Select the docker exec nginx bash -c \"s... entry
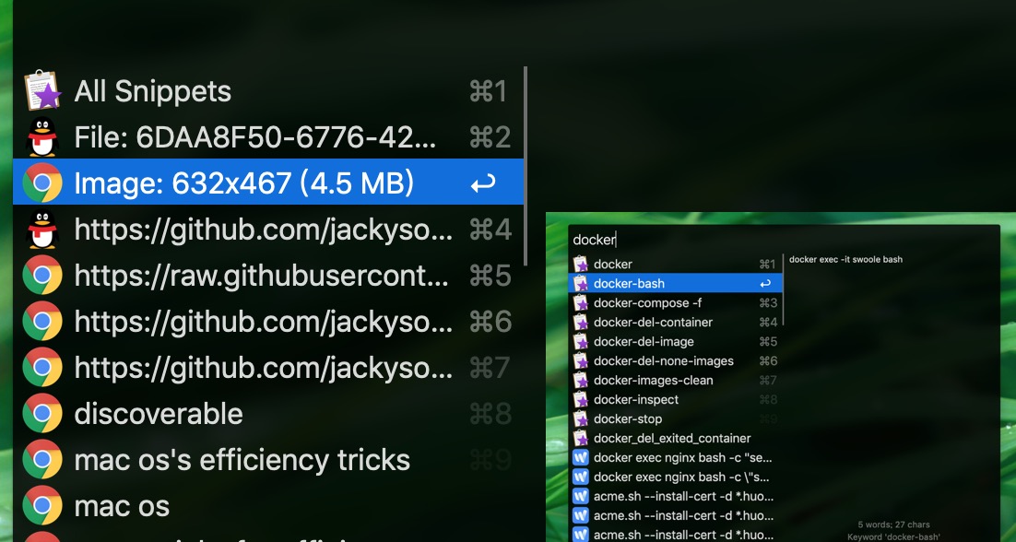1016x542 pixels. [675, 477]
